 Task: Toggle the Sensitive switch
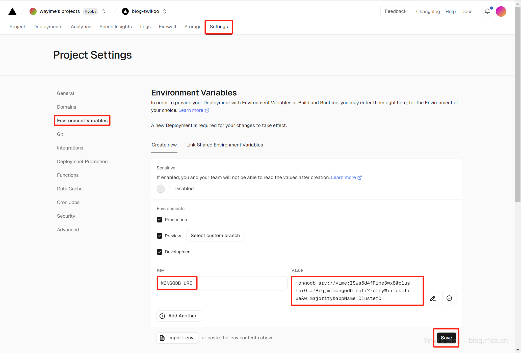click(163, 189)
